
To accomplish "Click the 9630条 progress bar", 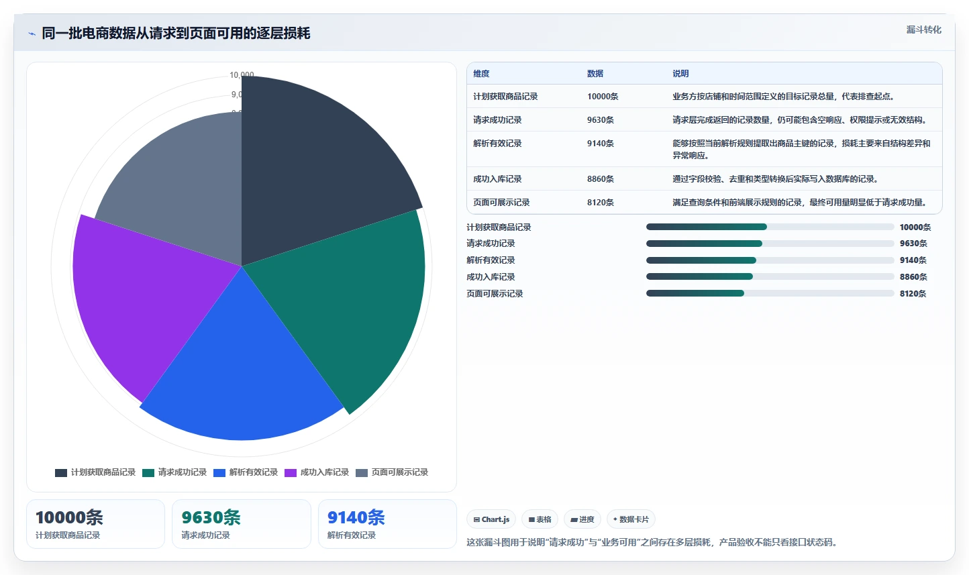I will (770, 244).
